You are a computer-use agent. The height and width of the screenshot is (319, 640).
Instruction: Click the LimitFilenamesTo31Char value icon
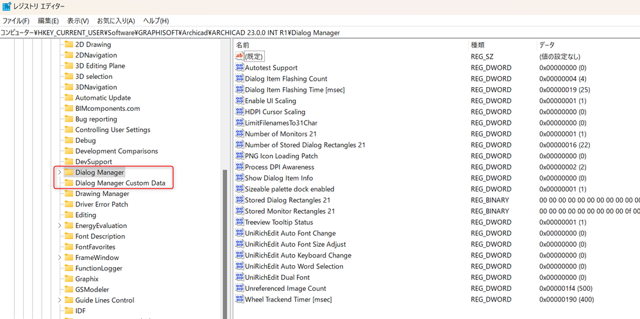click(x=240, y=122)
